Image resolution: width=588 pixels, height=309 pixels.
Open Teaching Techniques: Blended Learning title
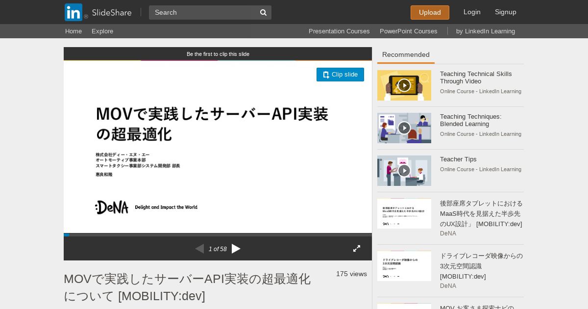click(470, 120)
